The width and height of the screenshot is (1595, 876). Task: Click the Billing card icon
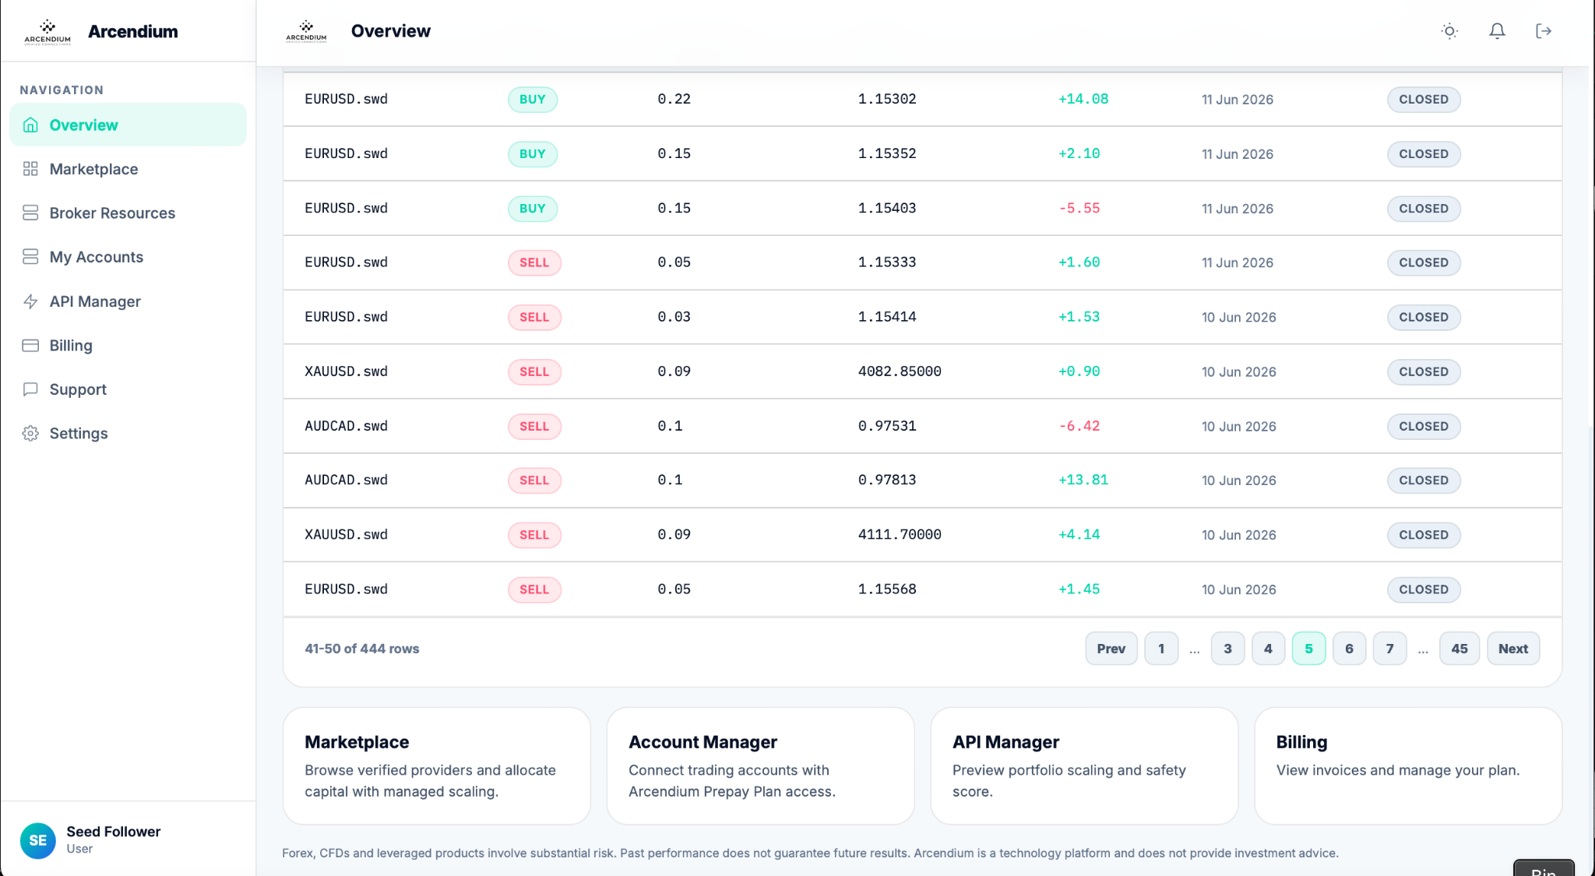30,345
